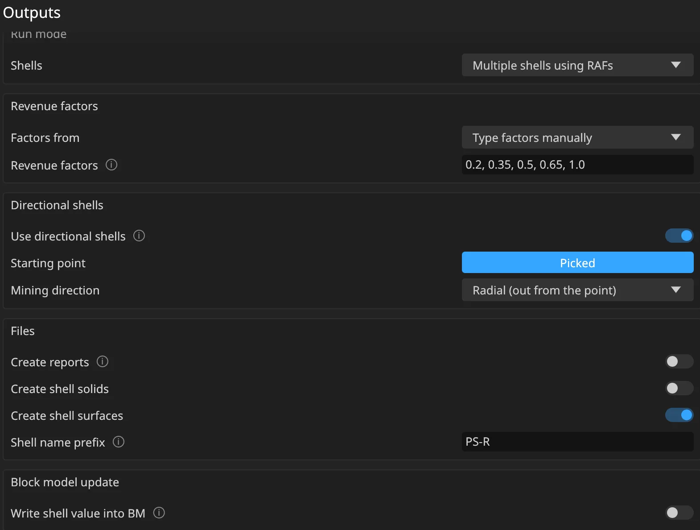Click the Starting point label

48,263
